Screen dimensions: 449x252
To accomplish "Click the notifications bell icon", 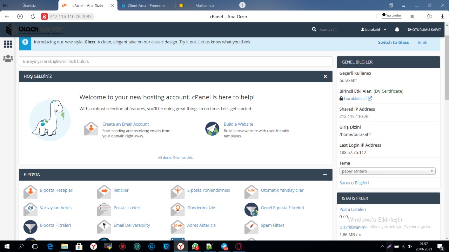I will click(397, 30).
